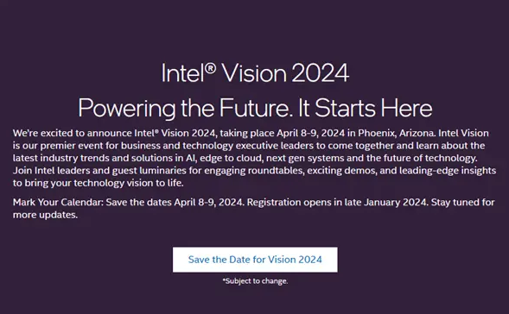Click the words Registration opens in
Image resolution: width=509 pixels, height=314 pixels.
295,202
